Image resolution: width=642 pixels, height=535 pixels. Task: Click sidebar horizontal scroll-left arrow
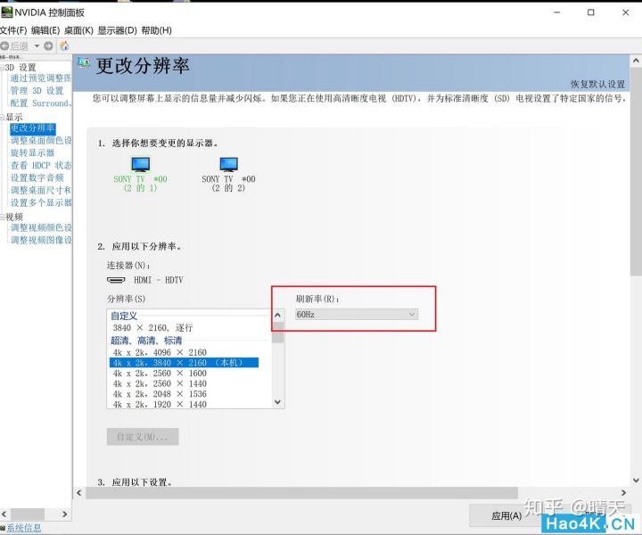[4, 514]
